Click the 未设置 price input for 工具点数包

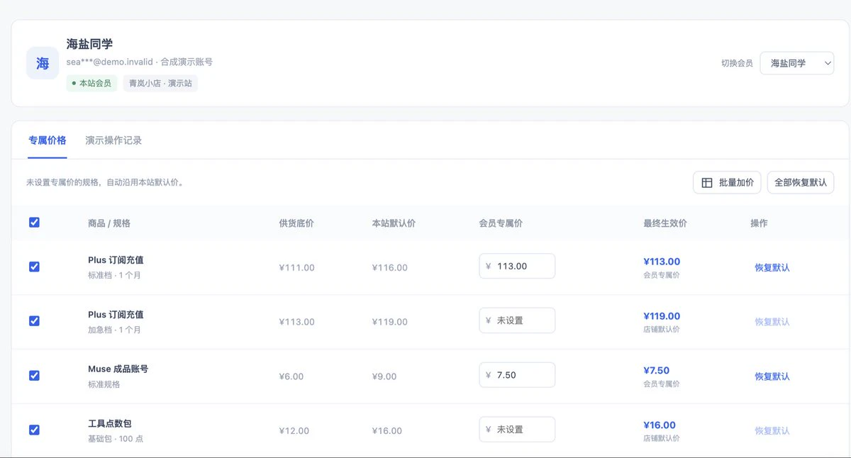click(517, 430)
